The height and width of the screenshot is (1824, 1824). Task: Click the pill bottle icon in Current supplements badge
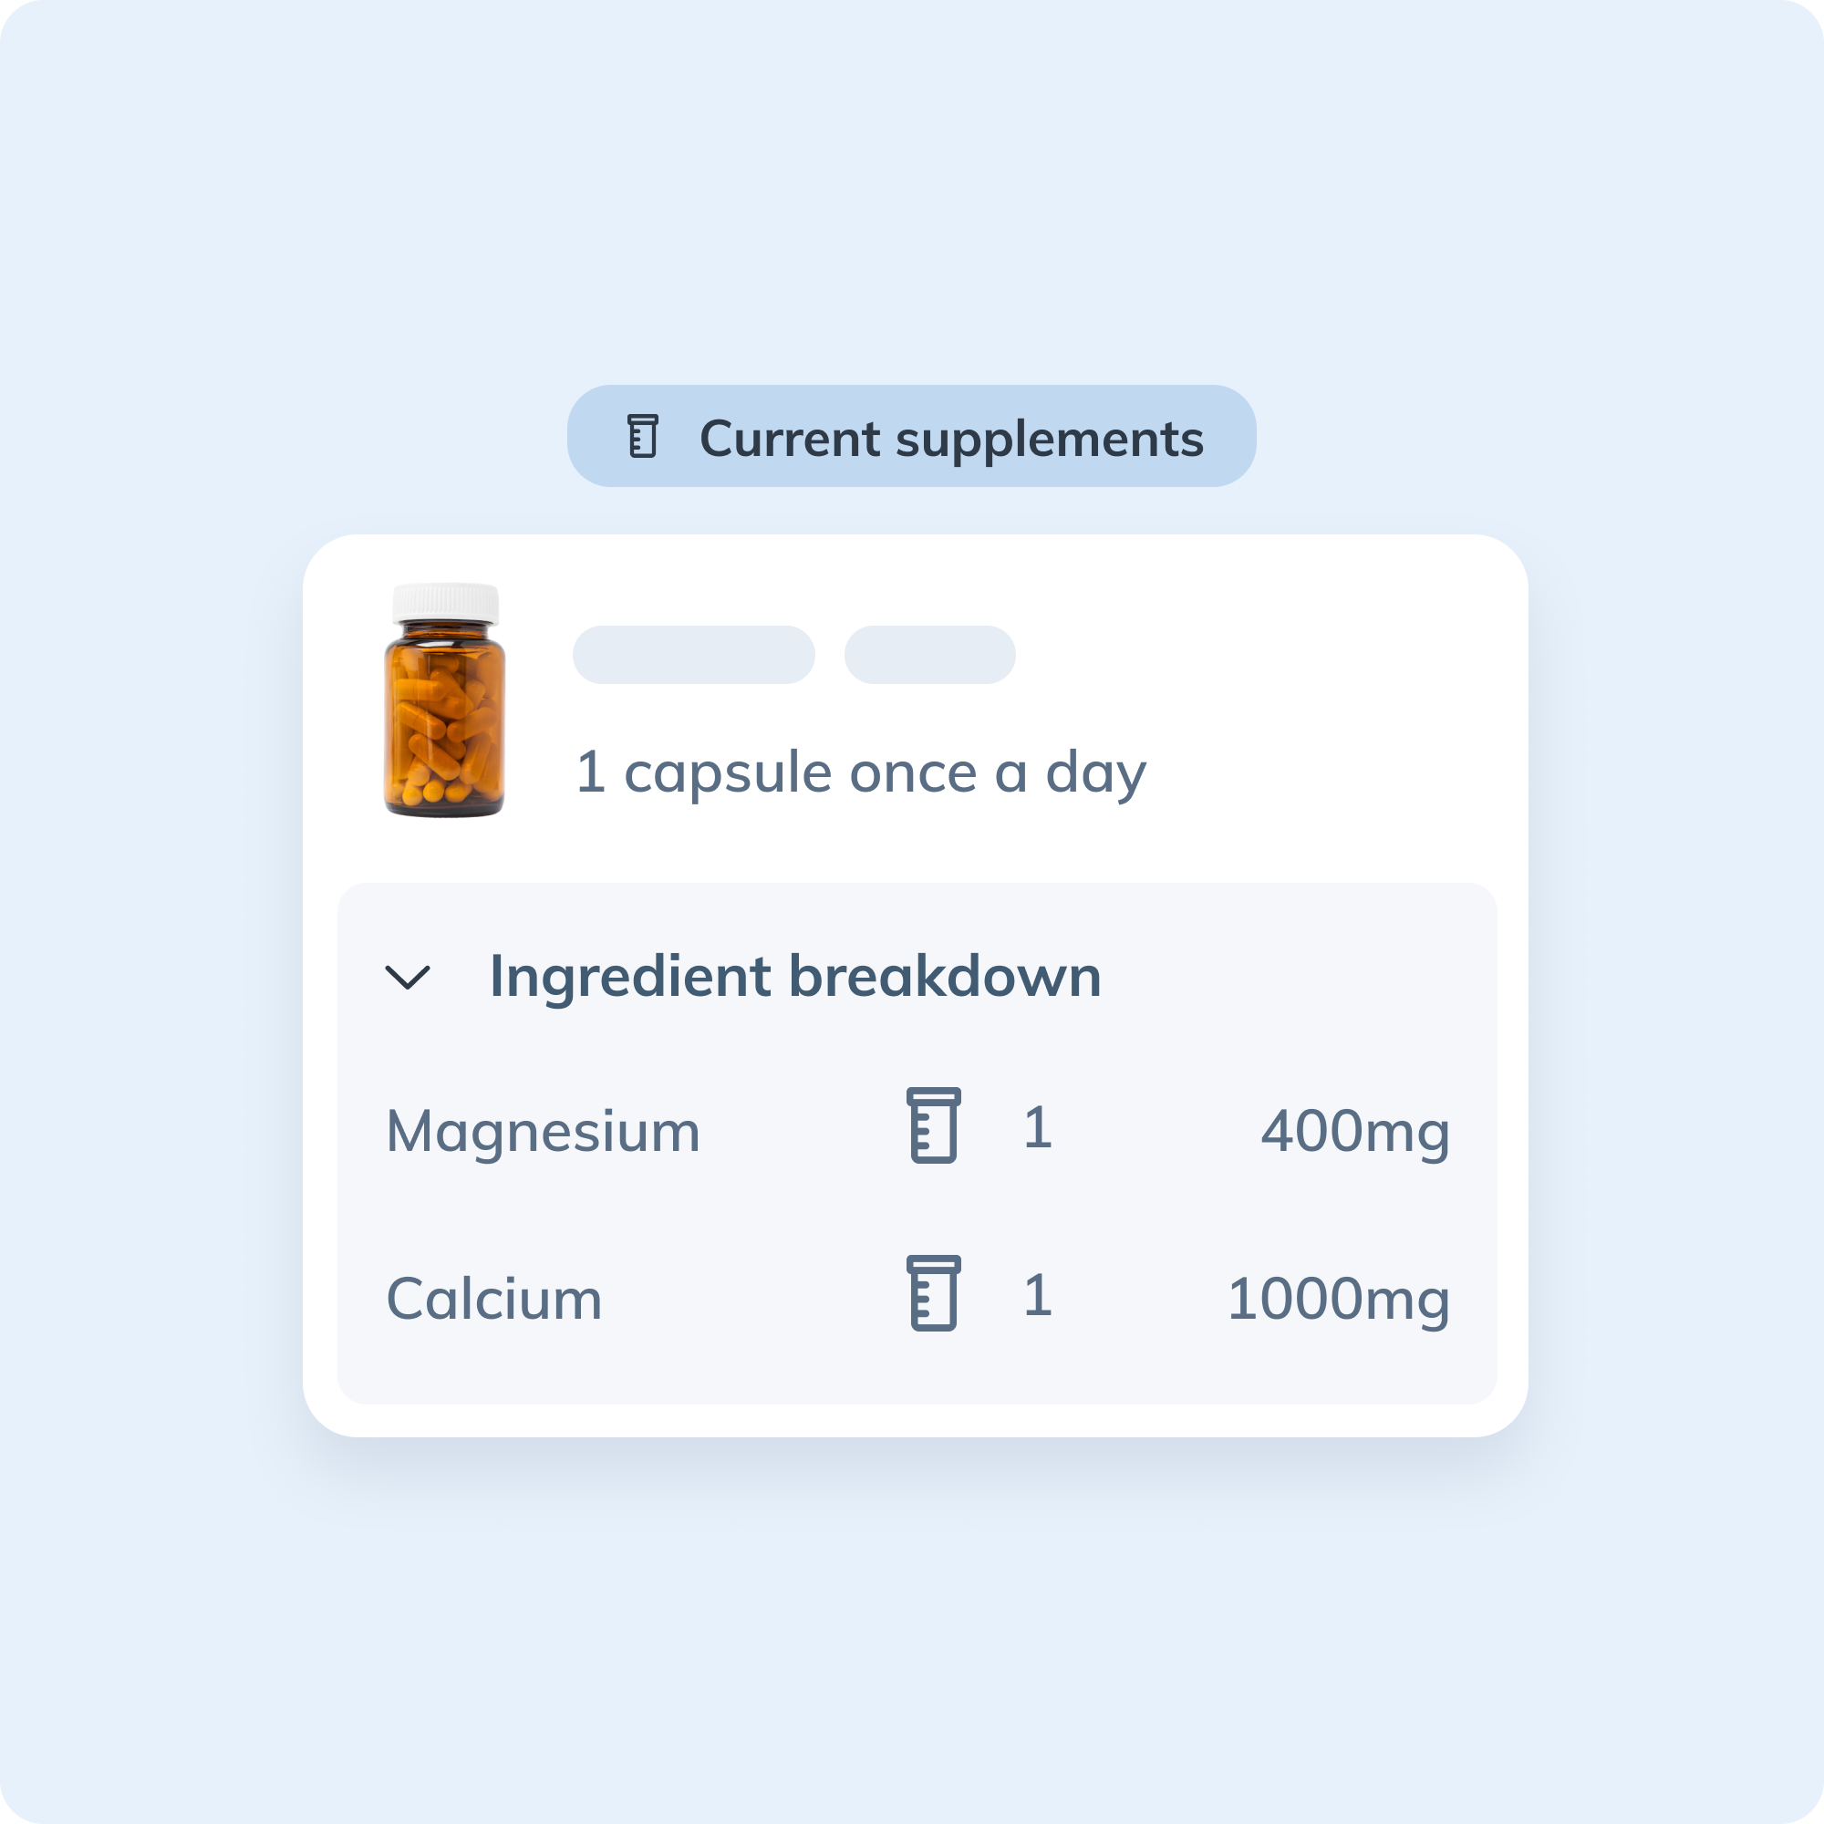click(x=643, y=436)
